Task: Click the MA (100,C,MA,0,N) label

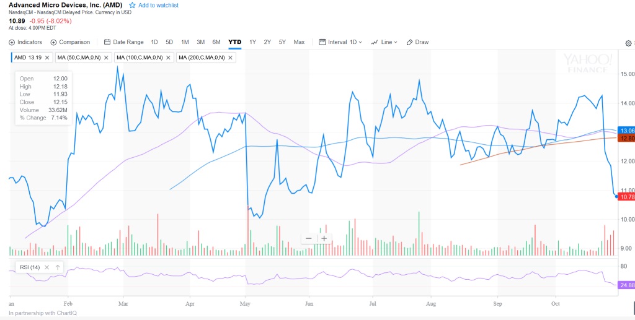Action: point(140,58)
